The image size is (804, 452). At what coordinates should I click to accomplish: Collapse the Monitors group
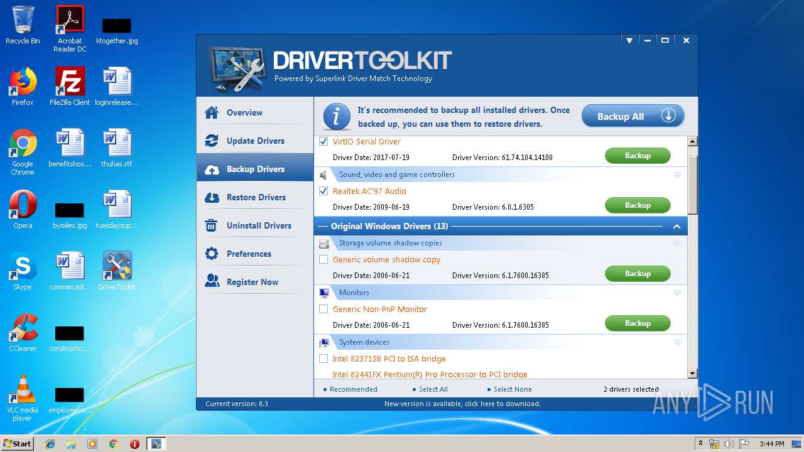[x=677, y=293]
